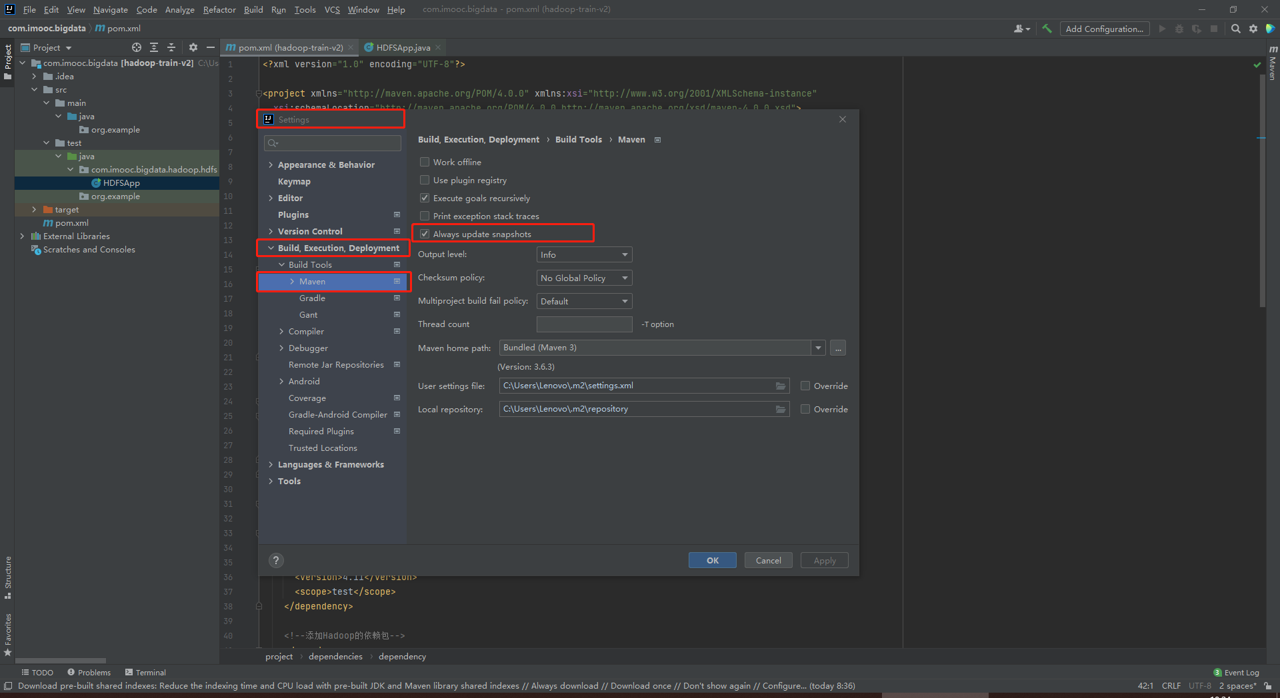
Task: Click OK in Settings dialog
Action: click(x=713, y=560)
